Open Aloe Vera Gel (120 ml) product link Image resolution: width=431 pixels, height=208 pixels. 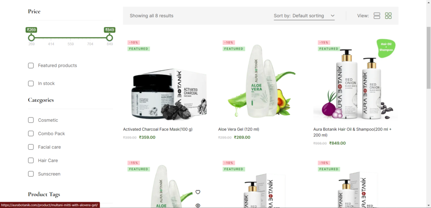[239, 129]
